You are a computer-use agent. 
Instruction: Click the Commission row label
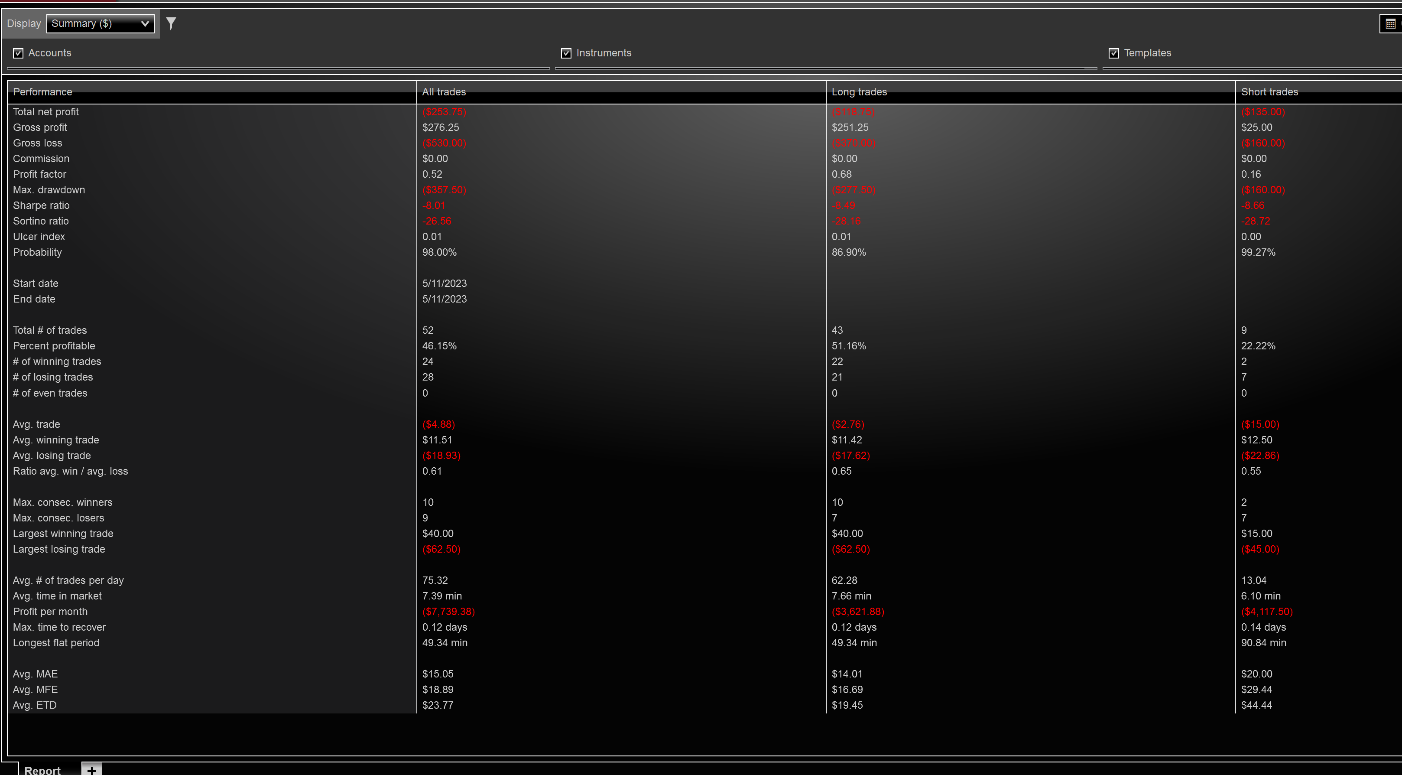click(41, 159)
